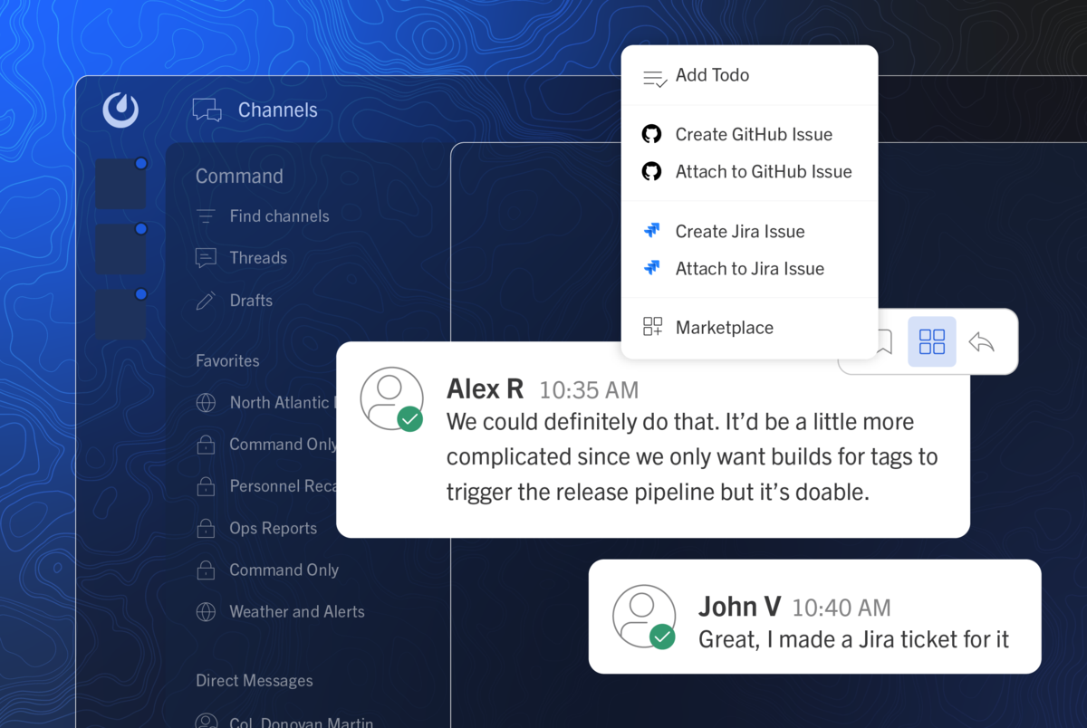Viewport: 1087px width, 728px height.
Task: Open John V's user name
Action: pos(739,607)
